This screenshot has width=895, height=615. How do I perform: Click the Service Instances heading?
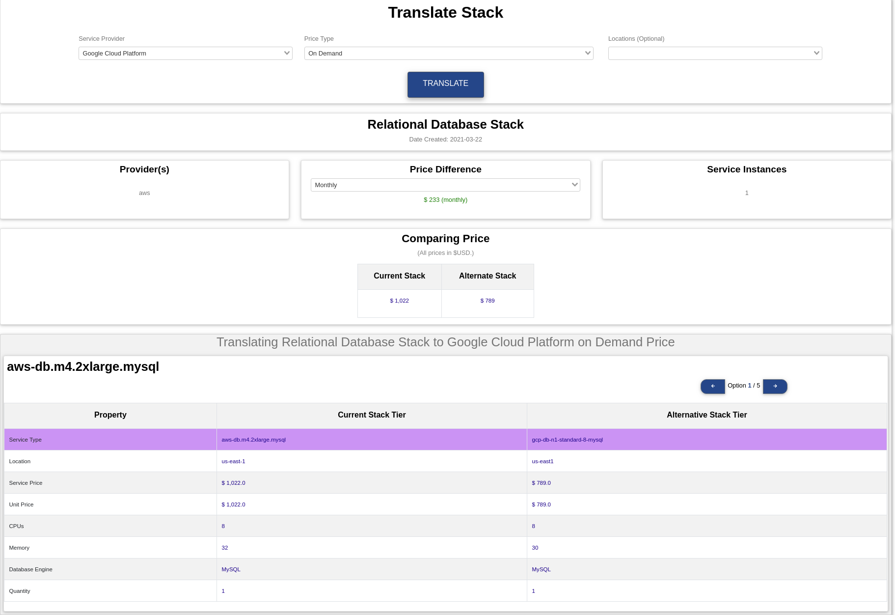(747, 169)
